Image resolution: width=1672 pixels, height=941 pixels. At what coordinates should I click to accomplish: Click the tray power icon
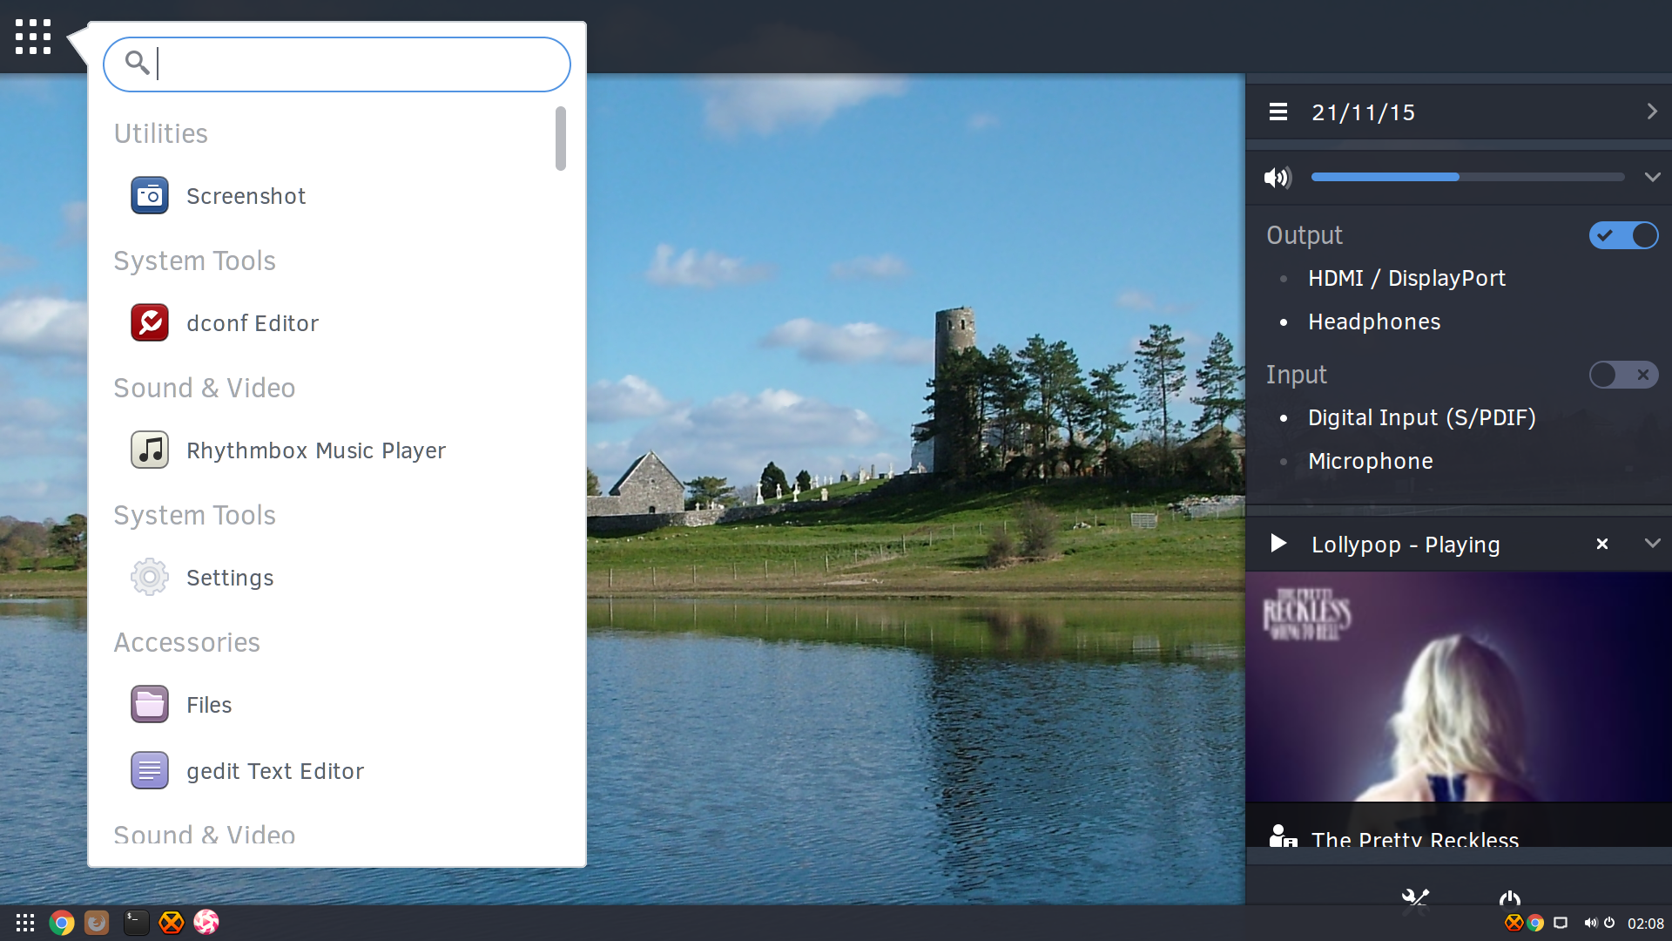[x=1609, y=923]
